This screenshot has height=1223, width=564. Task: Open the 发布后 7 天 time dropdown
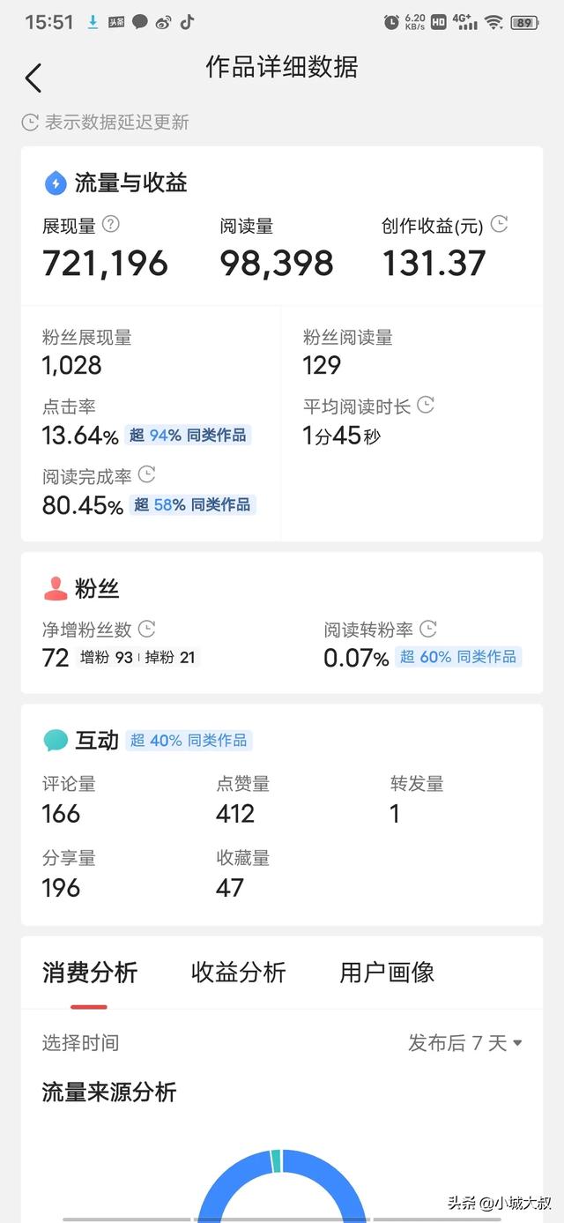tap(465, 1043)
